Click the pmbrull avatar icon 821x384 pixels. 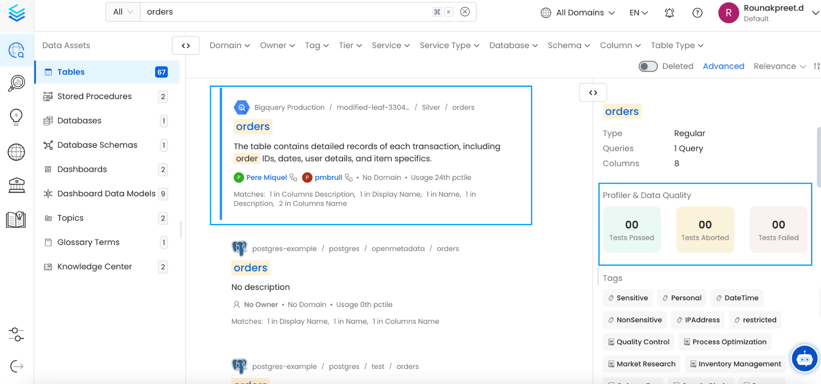[x=307, y=178]
